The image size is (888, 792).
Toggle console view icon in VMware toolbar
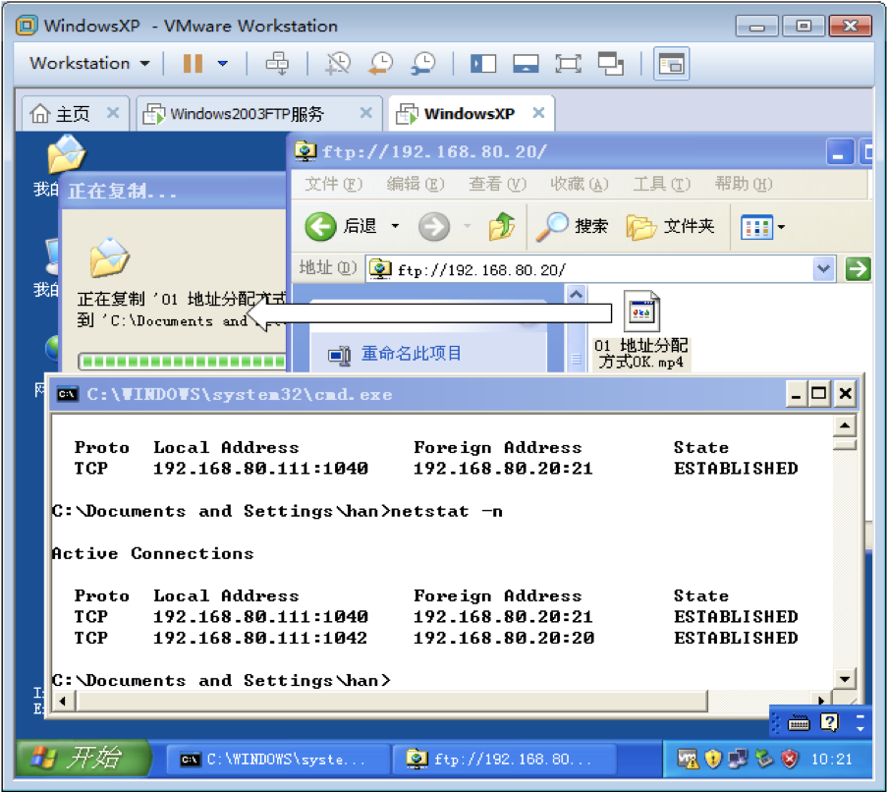pyautogui.click(x=671, y=64)
